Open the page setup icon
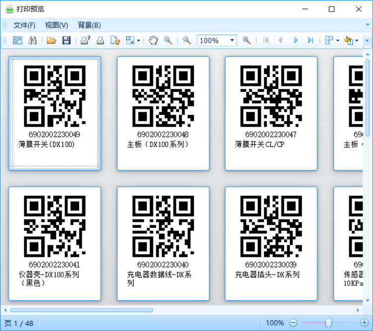This screenshot has height=331, width=373. (x=115, y=40)
